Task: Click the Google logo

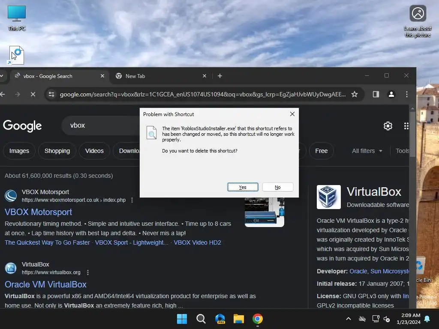Action: 22,126
